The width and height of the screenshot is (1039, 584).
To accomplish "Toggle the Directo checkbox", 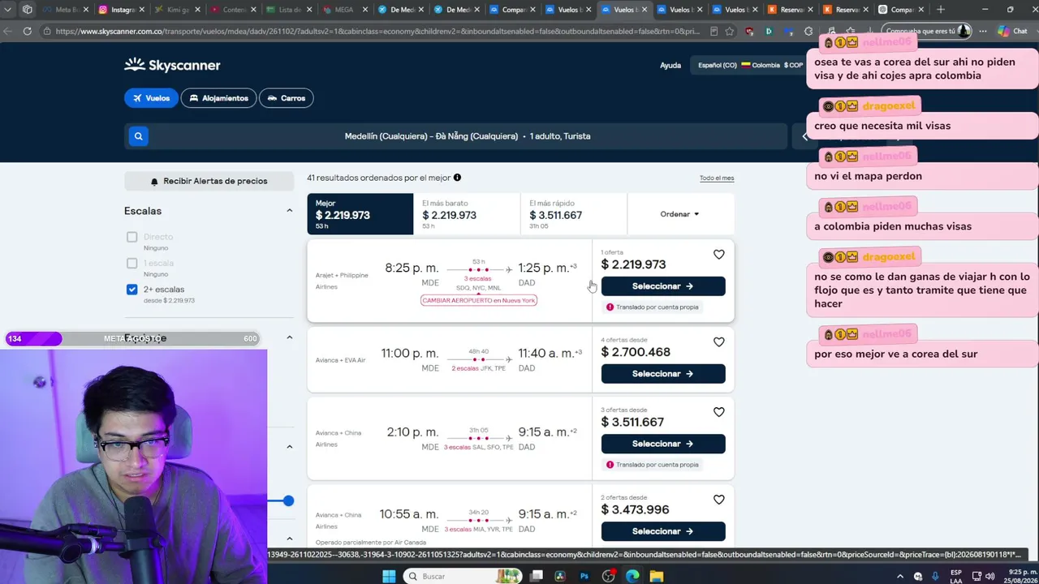I will 131,237.
